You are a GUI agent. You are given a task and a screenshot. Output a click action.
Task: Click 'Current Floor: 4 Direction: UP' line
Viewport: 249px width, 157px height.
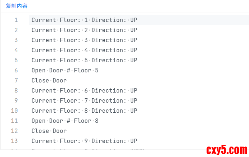(84, 50)
